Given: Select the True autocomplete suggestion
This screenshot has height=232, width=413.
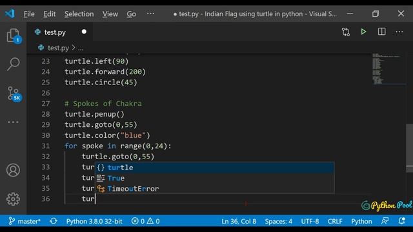Looking at the screenshot, I should 215,178.
